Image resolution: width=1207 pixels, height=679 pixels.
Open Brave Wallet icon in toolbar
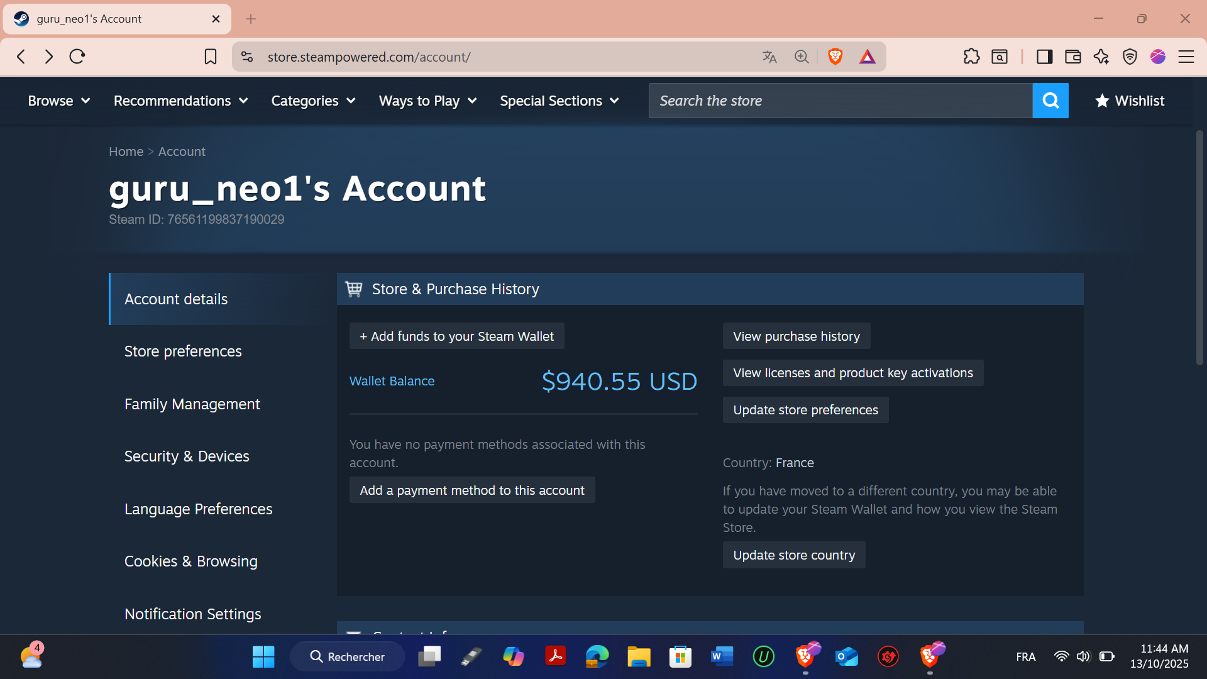(1072, 57)
